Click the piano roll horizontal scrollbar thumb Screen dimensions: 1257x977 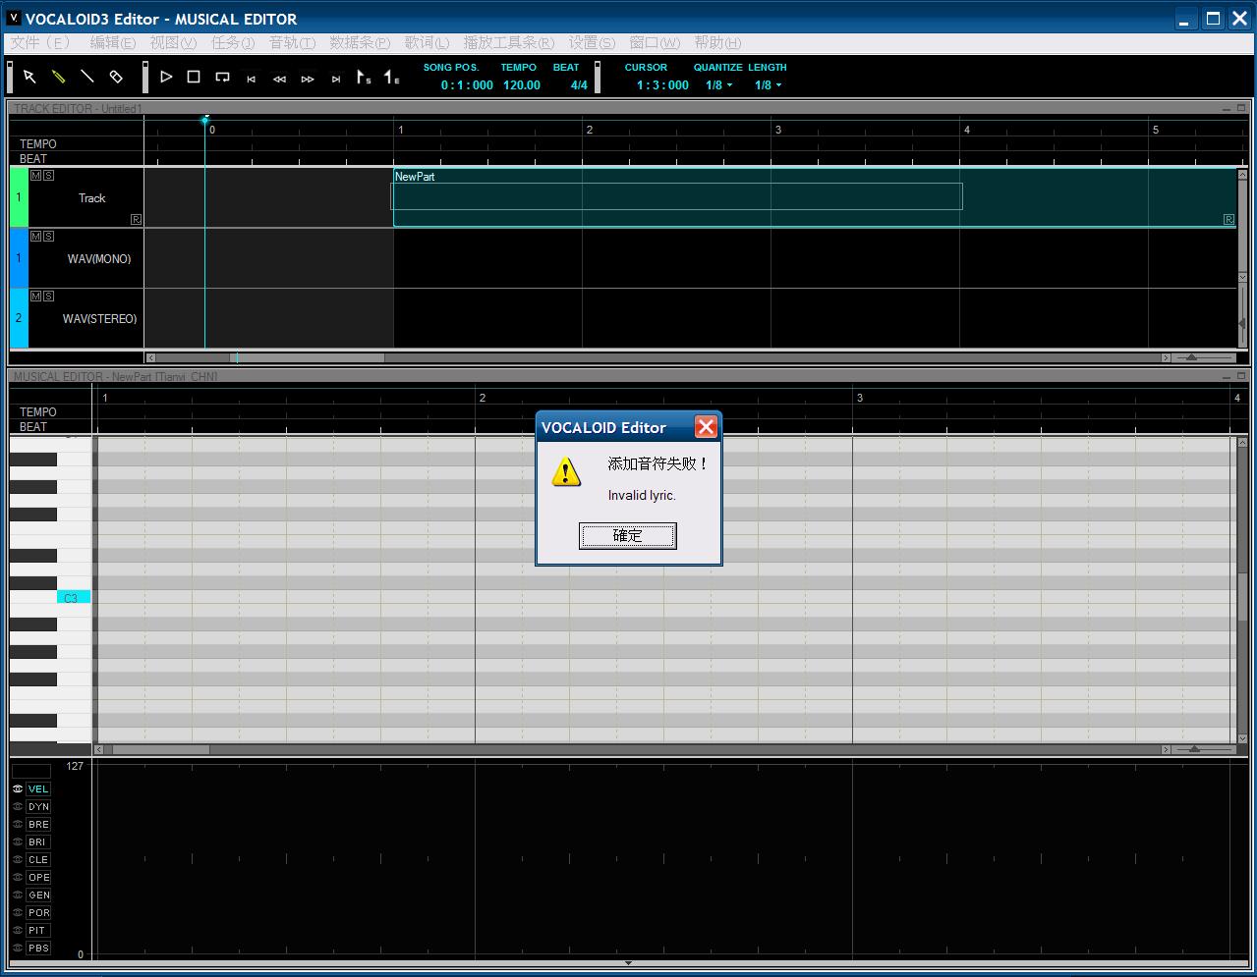(x=160, y=749)
